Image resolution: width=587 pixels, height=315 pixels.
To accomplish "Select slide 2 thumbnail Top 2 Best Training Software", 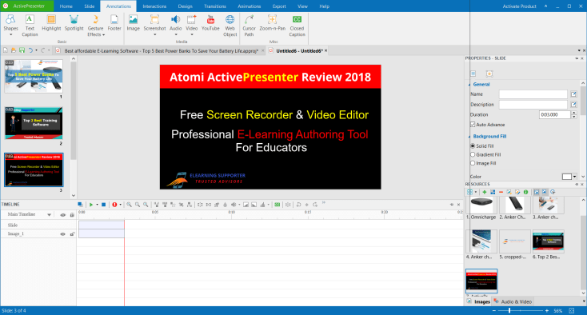I will click(34, 123).
